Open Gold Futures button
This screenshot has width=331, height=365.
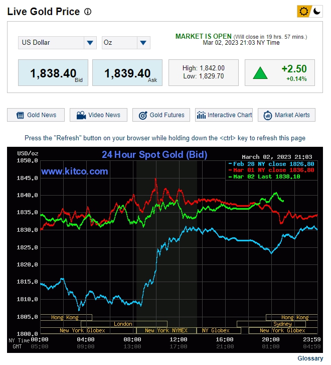click(x=161, y=115)
